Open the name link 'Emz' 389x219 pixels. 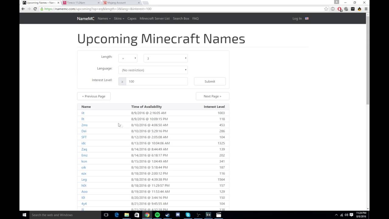tap(84, 155)
